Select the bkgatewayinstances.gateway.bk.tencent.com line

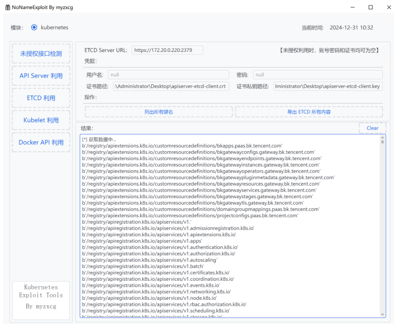(201, 165)
